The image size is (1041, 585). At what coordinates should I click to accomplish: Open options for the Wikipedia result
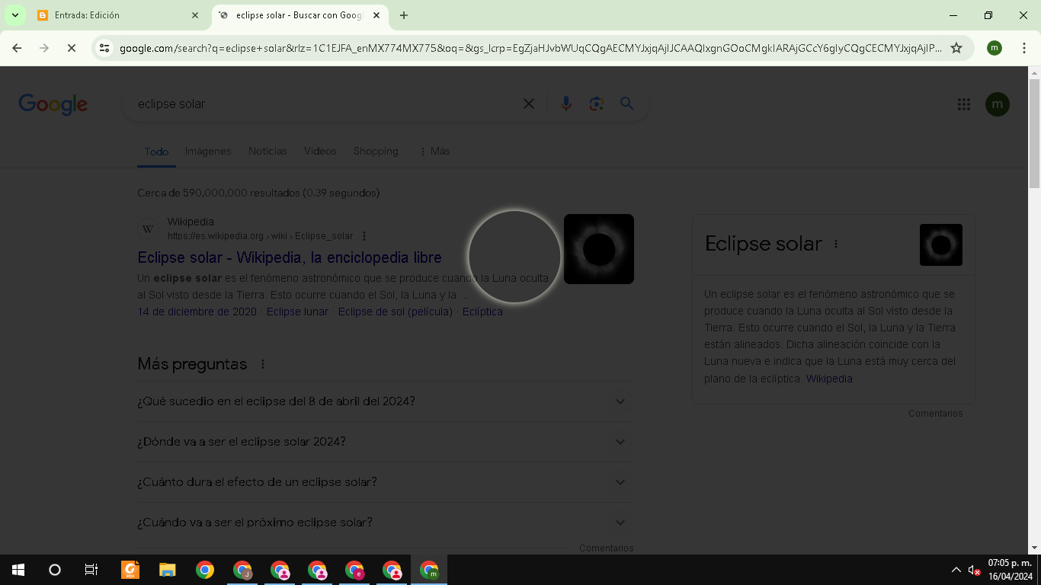(x=364, y=236)
